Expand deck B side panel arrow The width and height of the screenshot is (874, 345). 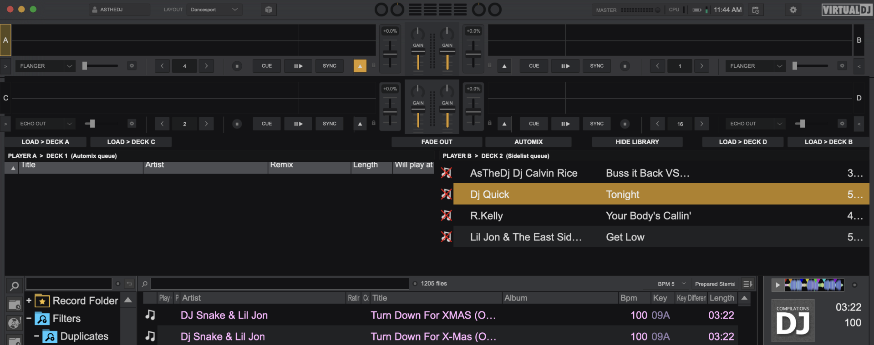pos(859,66)
